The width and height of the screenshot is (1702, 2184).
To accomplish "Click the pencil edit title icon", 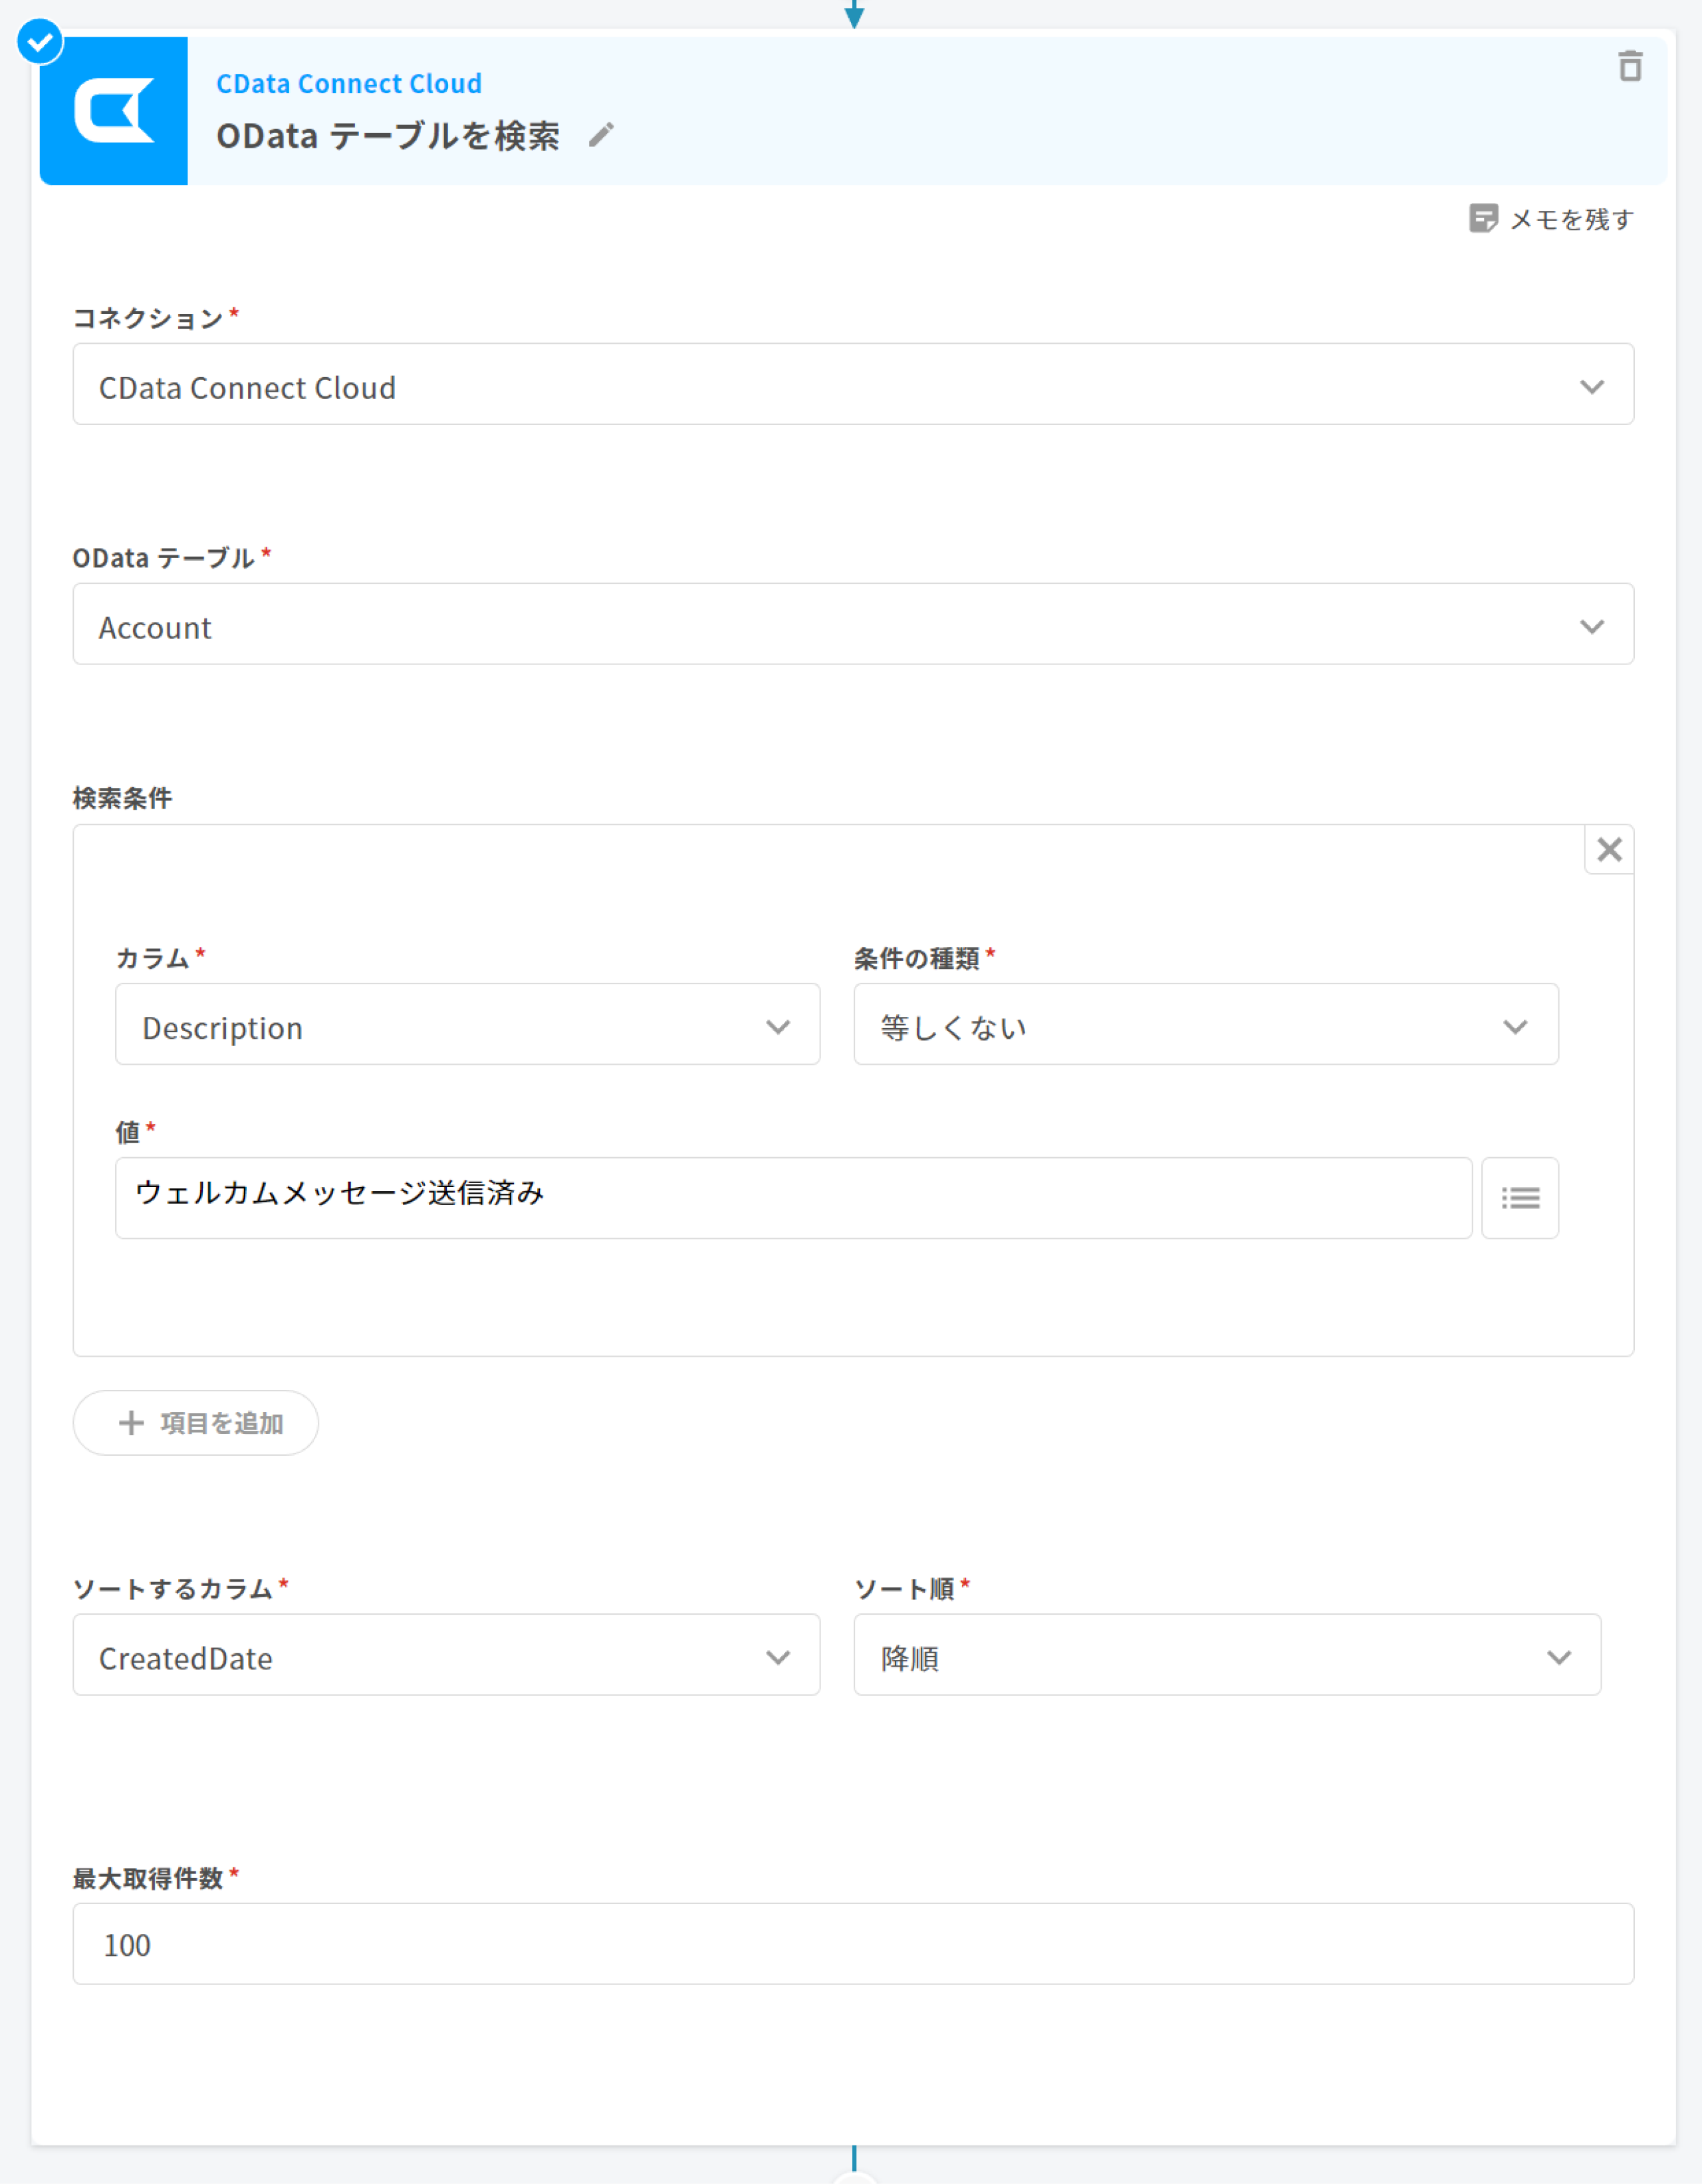I will (x=600, y=135).
